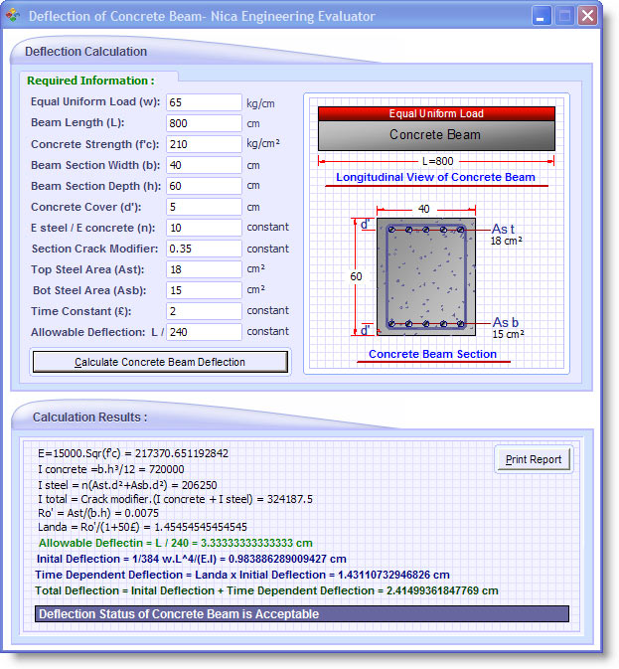This screenshot has width=619, height=669.
Task: Click the gray Concrete Beam diagram bar
Action: pos(436,135)
